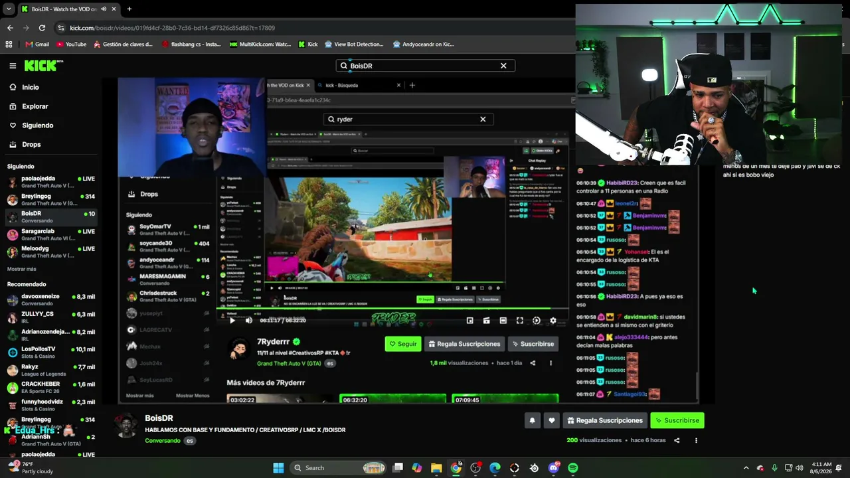Viewport: 850px width, 478px height.
Task: Open the View Bot Detection bookmark
Action: tap(354, 44)
